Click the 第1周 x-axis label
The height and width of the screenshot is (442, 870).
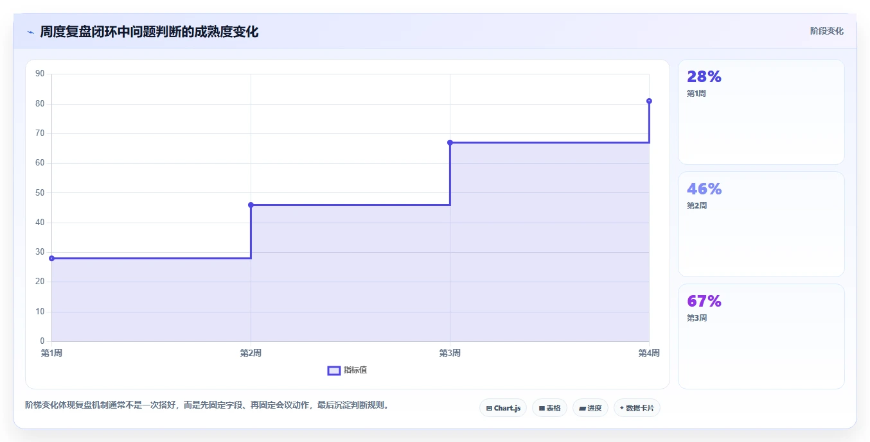51,353
